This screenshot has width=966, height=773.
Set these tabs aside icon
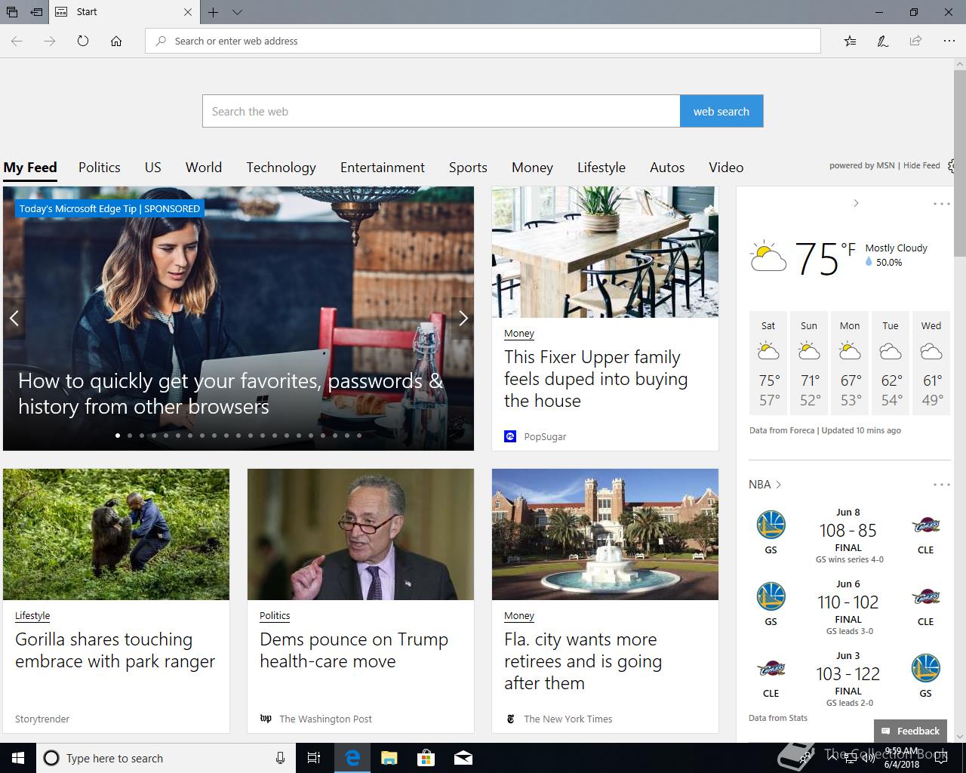(x=36, y=12)
